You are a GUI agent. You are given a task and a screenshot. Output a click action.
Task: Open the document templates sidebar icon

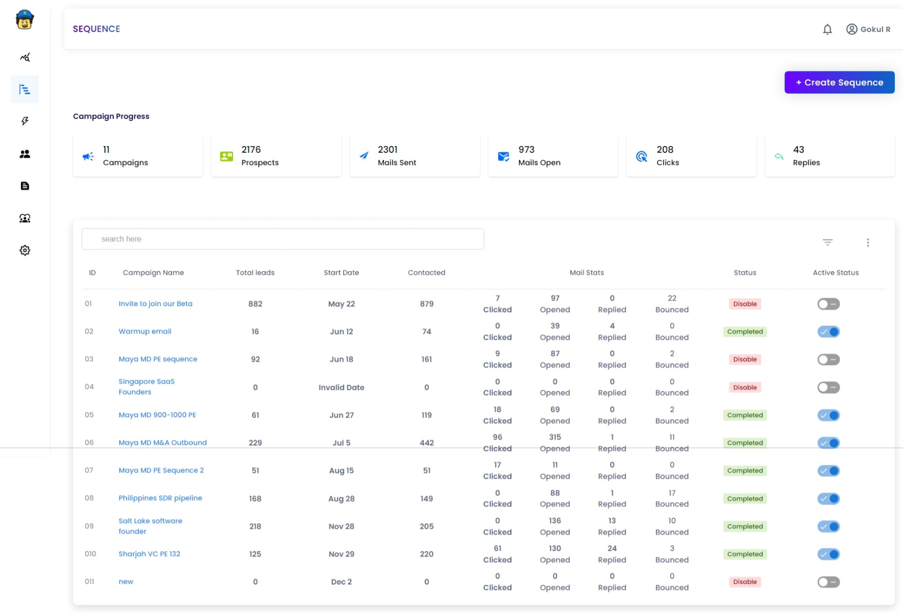[25, 186]
